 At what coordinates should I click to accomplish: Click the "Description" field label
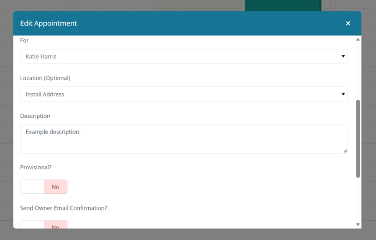[35, 116]
